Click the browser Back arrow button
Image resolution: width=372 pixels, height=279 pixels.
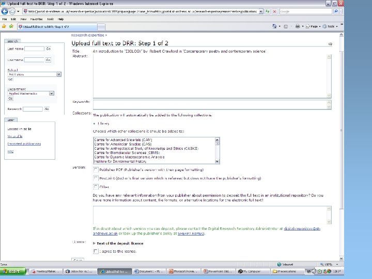[x=5, y=11]
